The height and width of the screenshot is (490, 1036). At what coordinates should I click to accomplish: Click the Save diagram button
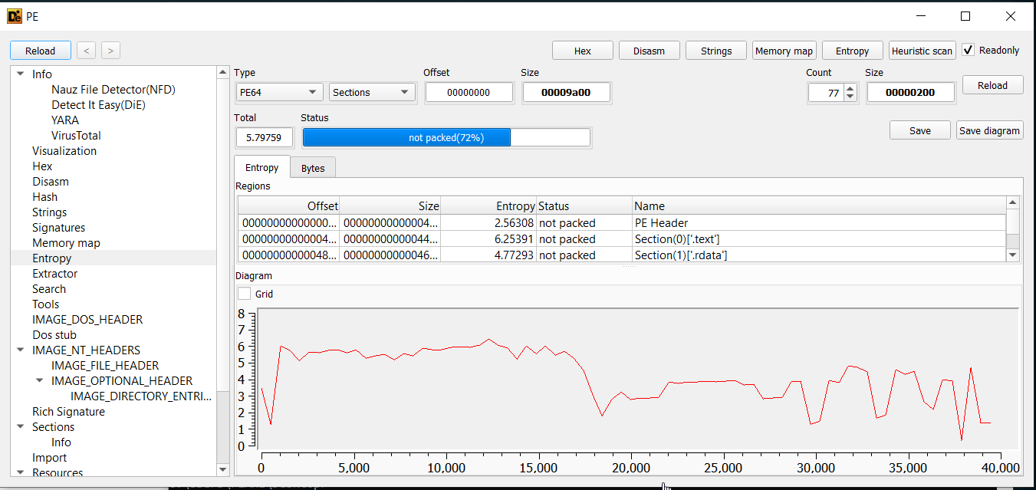click(x=989, y=130)
